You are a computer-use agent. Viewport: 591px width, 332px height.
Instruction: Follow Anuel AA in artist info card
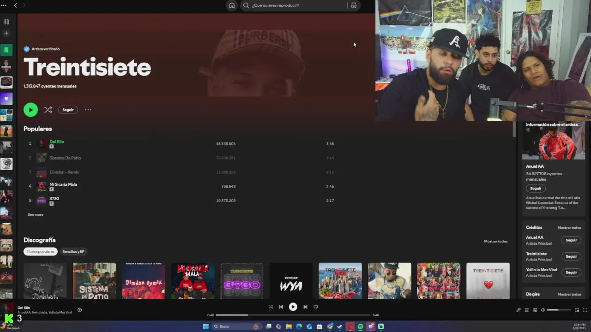coord(536,188)
